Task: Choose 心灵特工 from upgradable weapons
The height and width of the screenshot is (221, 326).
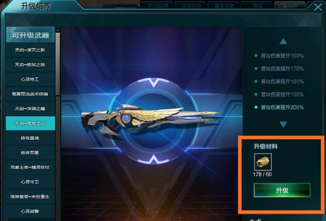Action: (30, 79)
